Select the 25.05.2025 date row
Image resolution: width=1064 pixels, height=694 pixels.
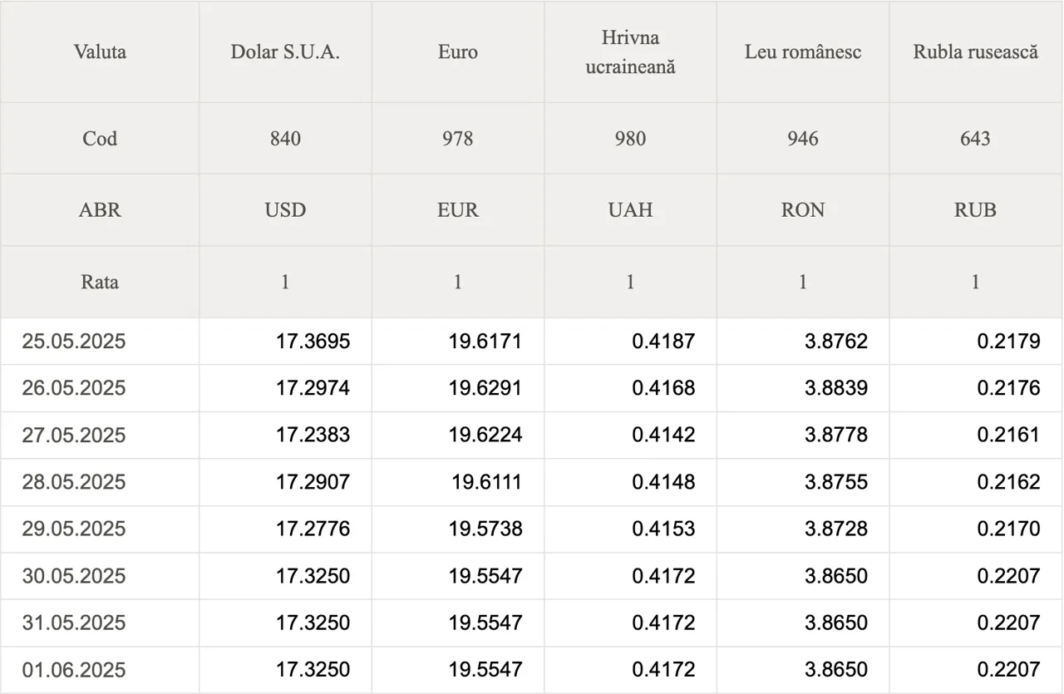[x=532, y=341]
